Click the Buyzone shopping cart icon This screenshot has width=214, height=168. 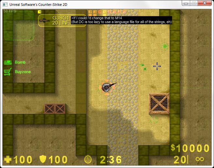click(x=8, y=72)
